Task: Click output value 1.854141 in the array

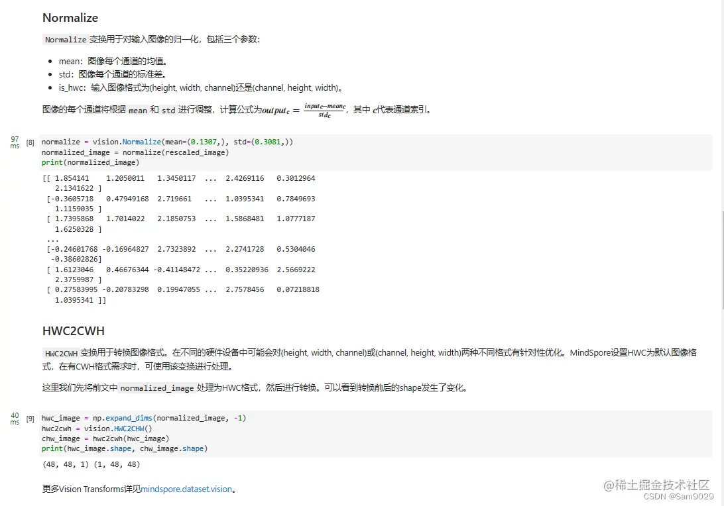Action: click(x=72, y=178)
